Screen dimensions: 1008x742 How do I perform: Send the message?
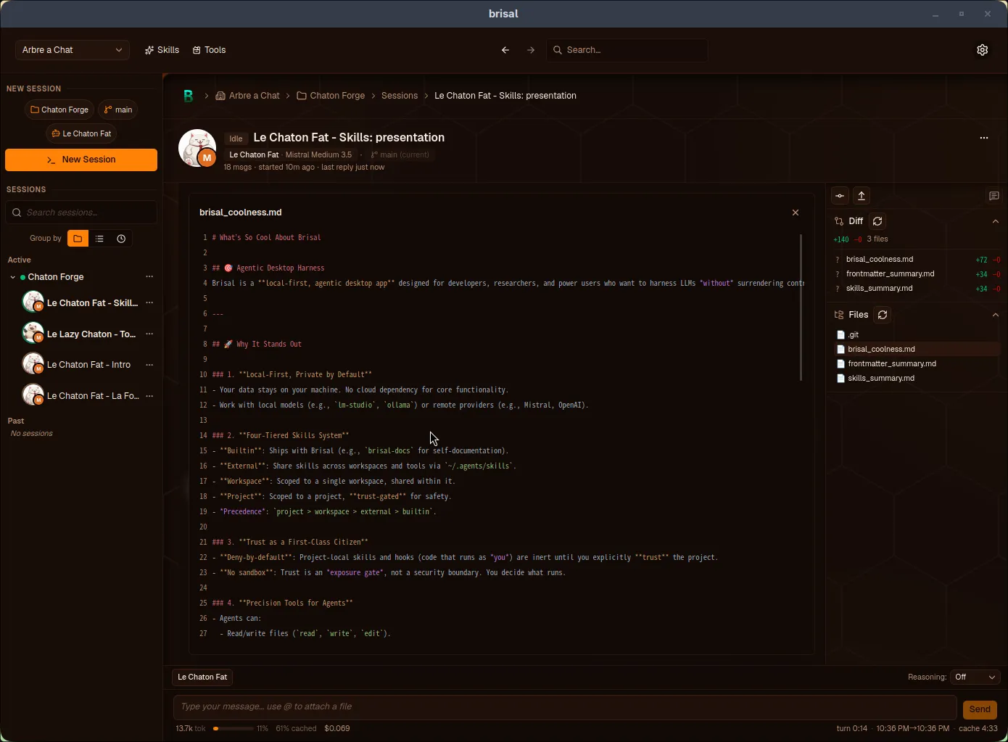point(980,709)
